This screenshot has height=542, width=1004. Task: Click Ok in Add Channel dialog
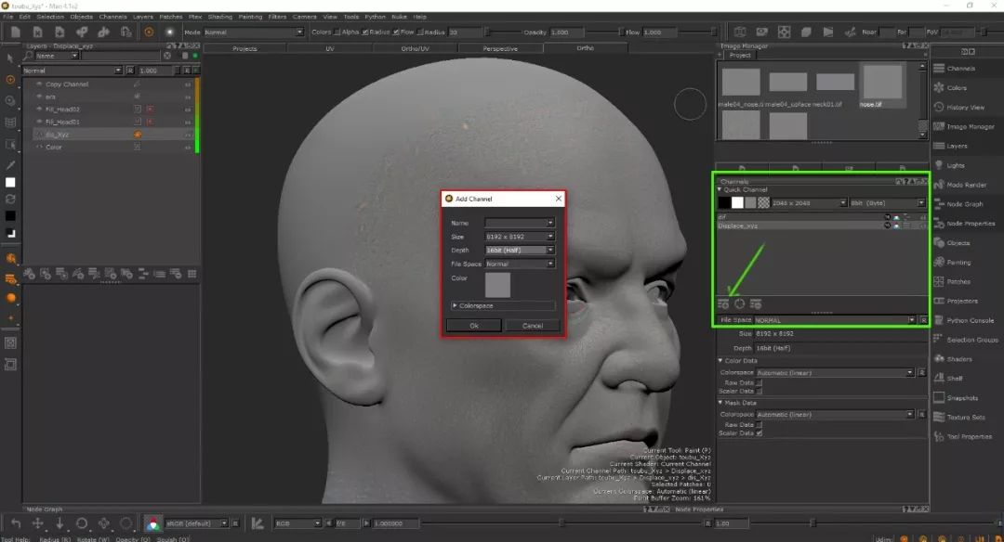tap(474, 326)
